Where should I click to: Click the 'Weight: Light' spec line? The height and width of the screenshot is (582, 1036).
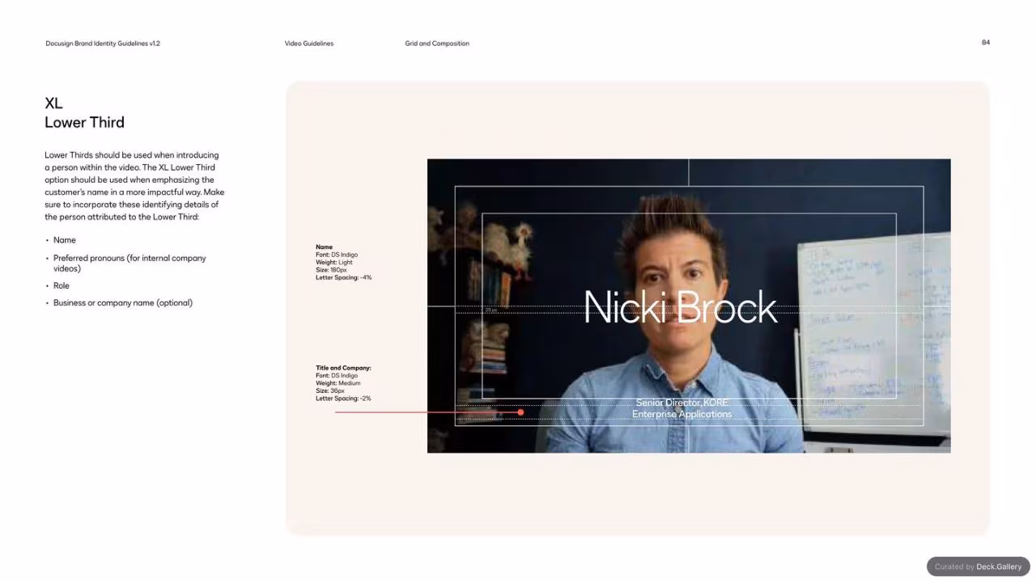(334, 263)
